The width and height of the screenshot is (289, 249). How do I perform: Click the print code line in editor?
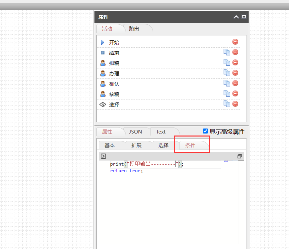(x=147, y=164)
